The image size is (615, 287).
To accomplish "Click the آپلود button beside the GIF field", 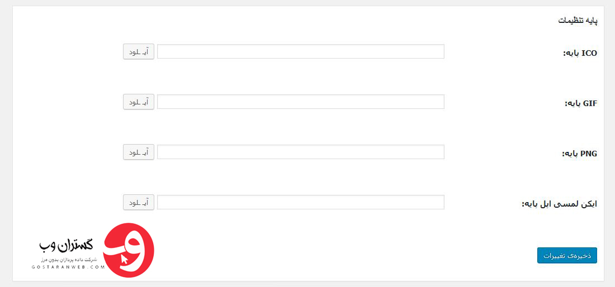I will point(139,102).
